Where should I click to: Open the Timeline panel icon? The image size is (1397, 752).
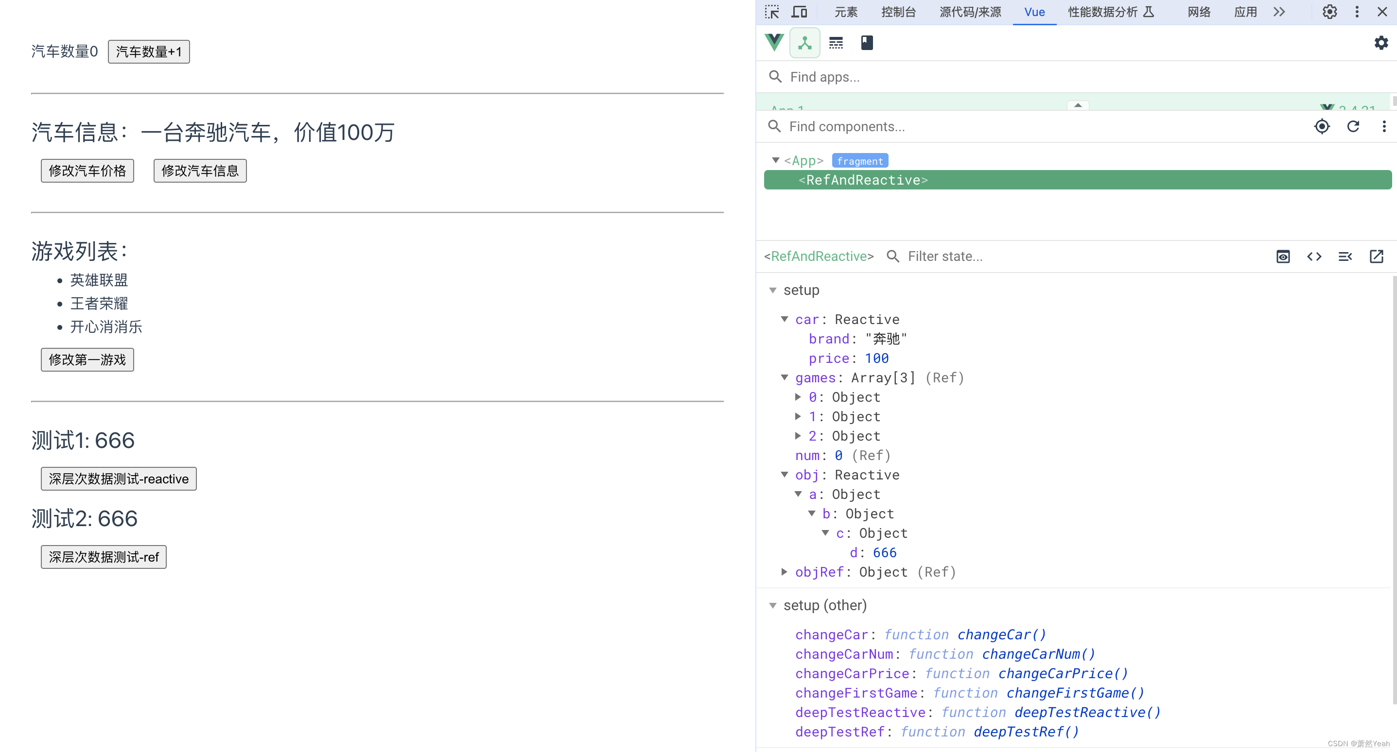[836, 43]
